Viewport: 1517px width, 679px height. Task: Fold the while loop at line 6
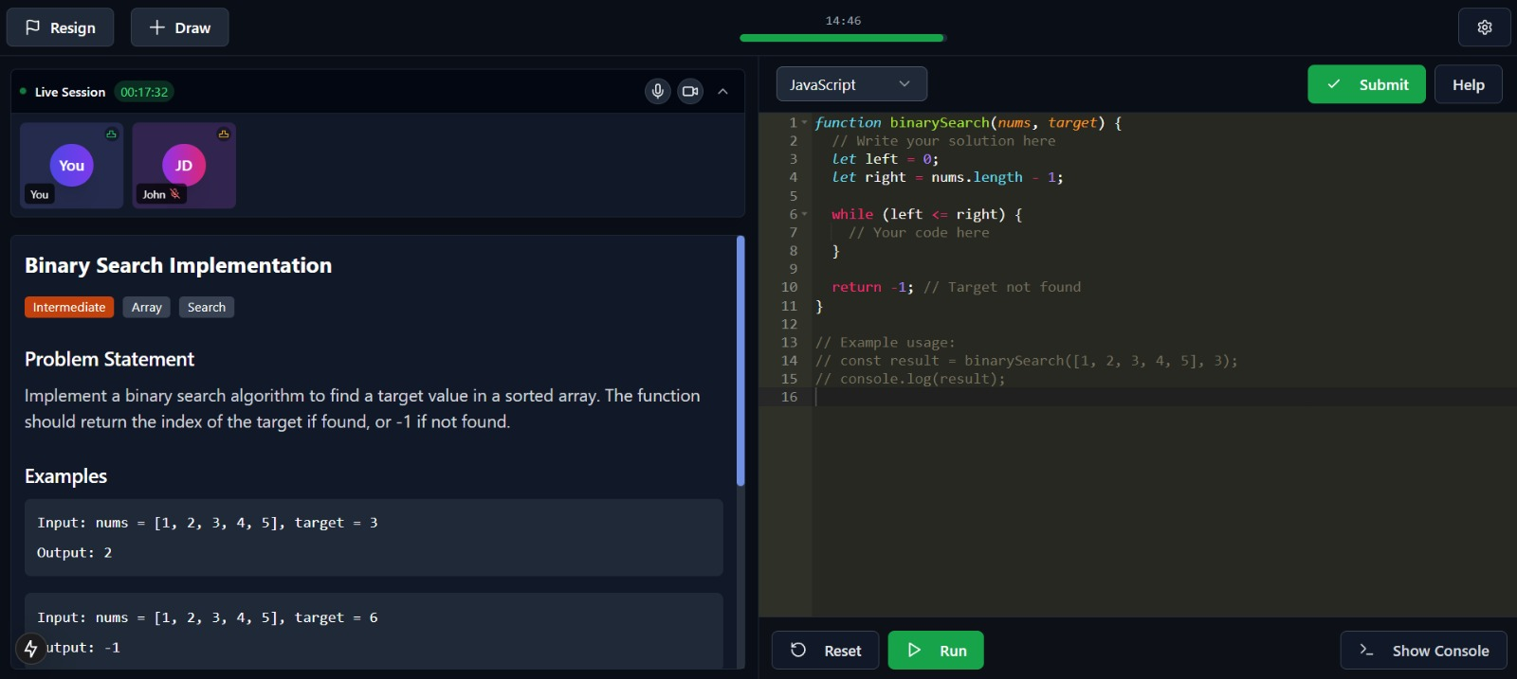805,215
